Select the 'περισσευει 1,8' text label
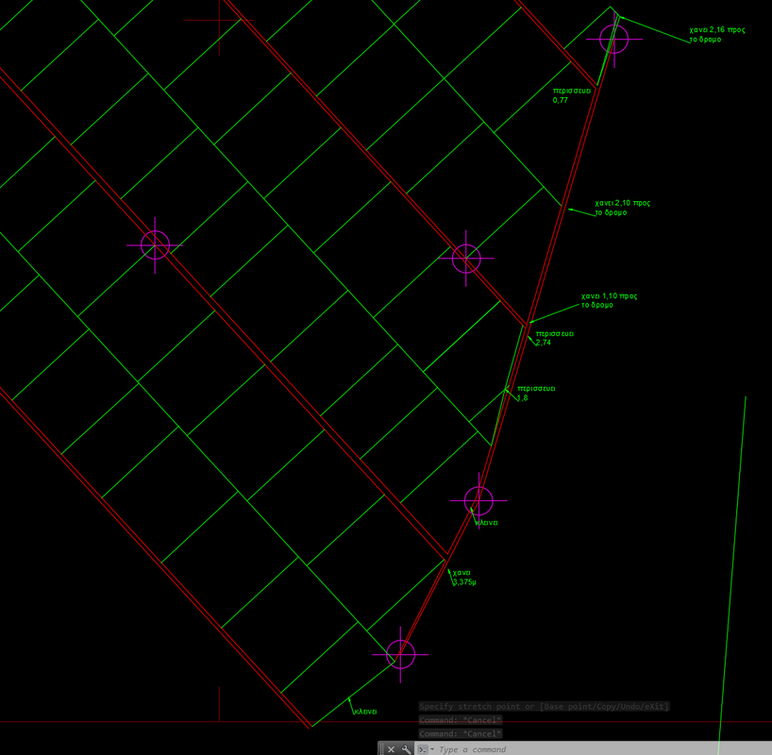The height and width of the screenshot is (755, 772). pyautogui.click(x=535, y=393)
